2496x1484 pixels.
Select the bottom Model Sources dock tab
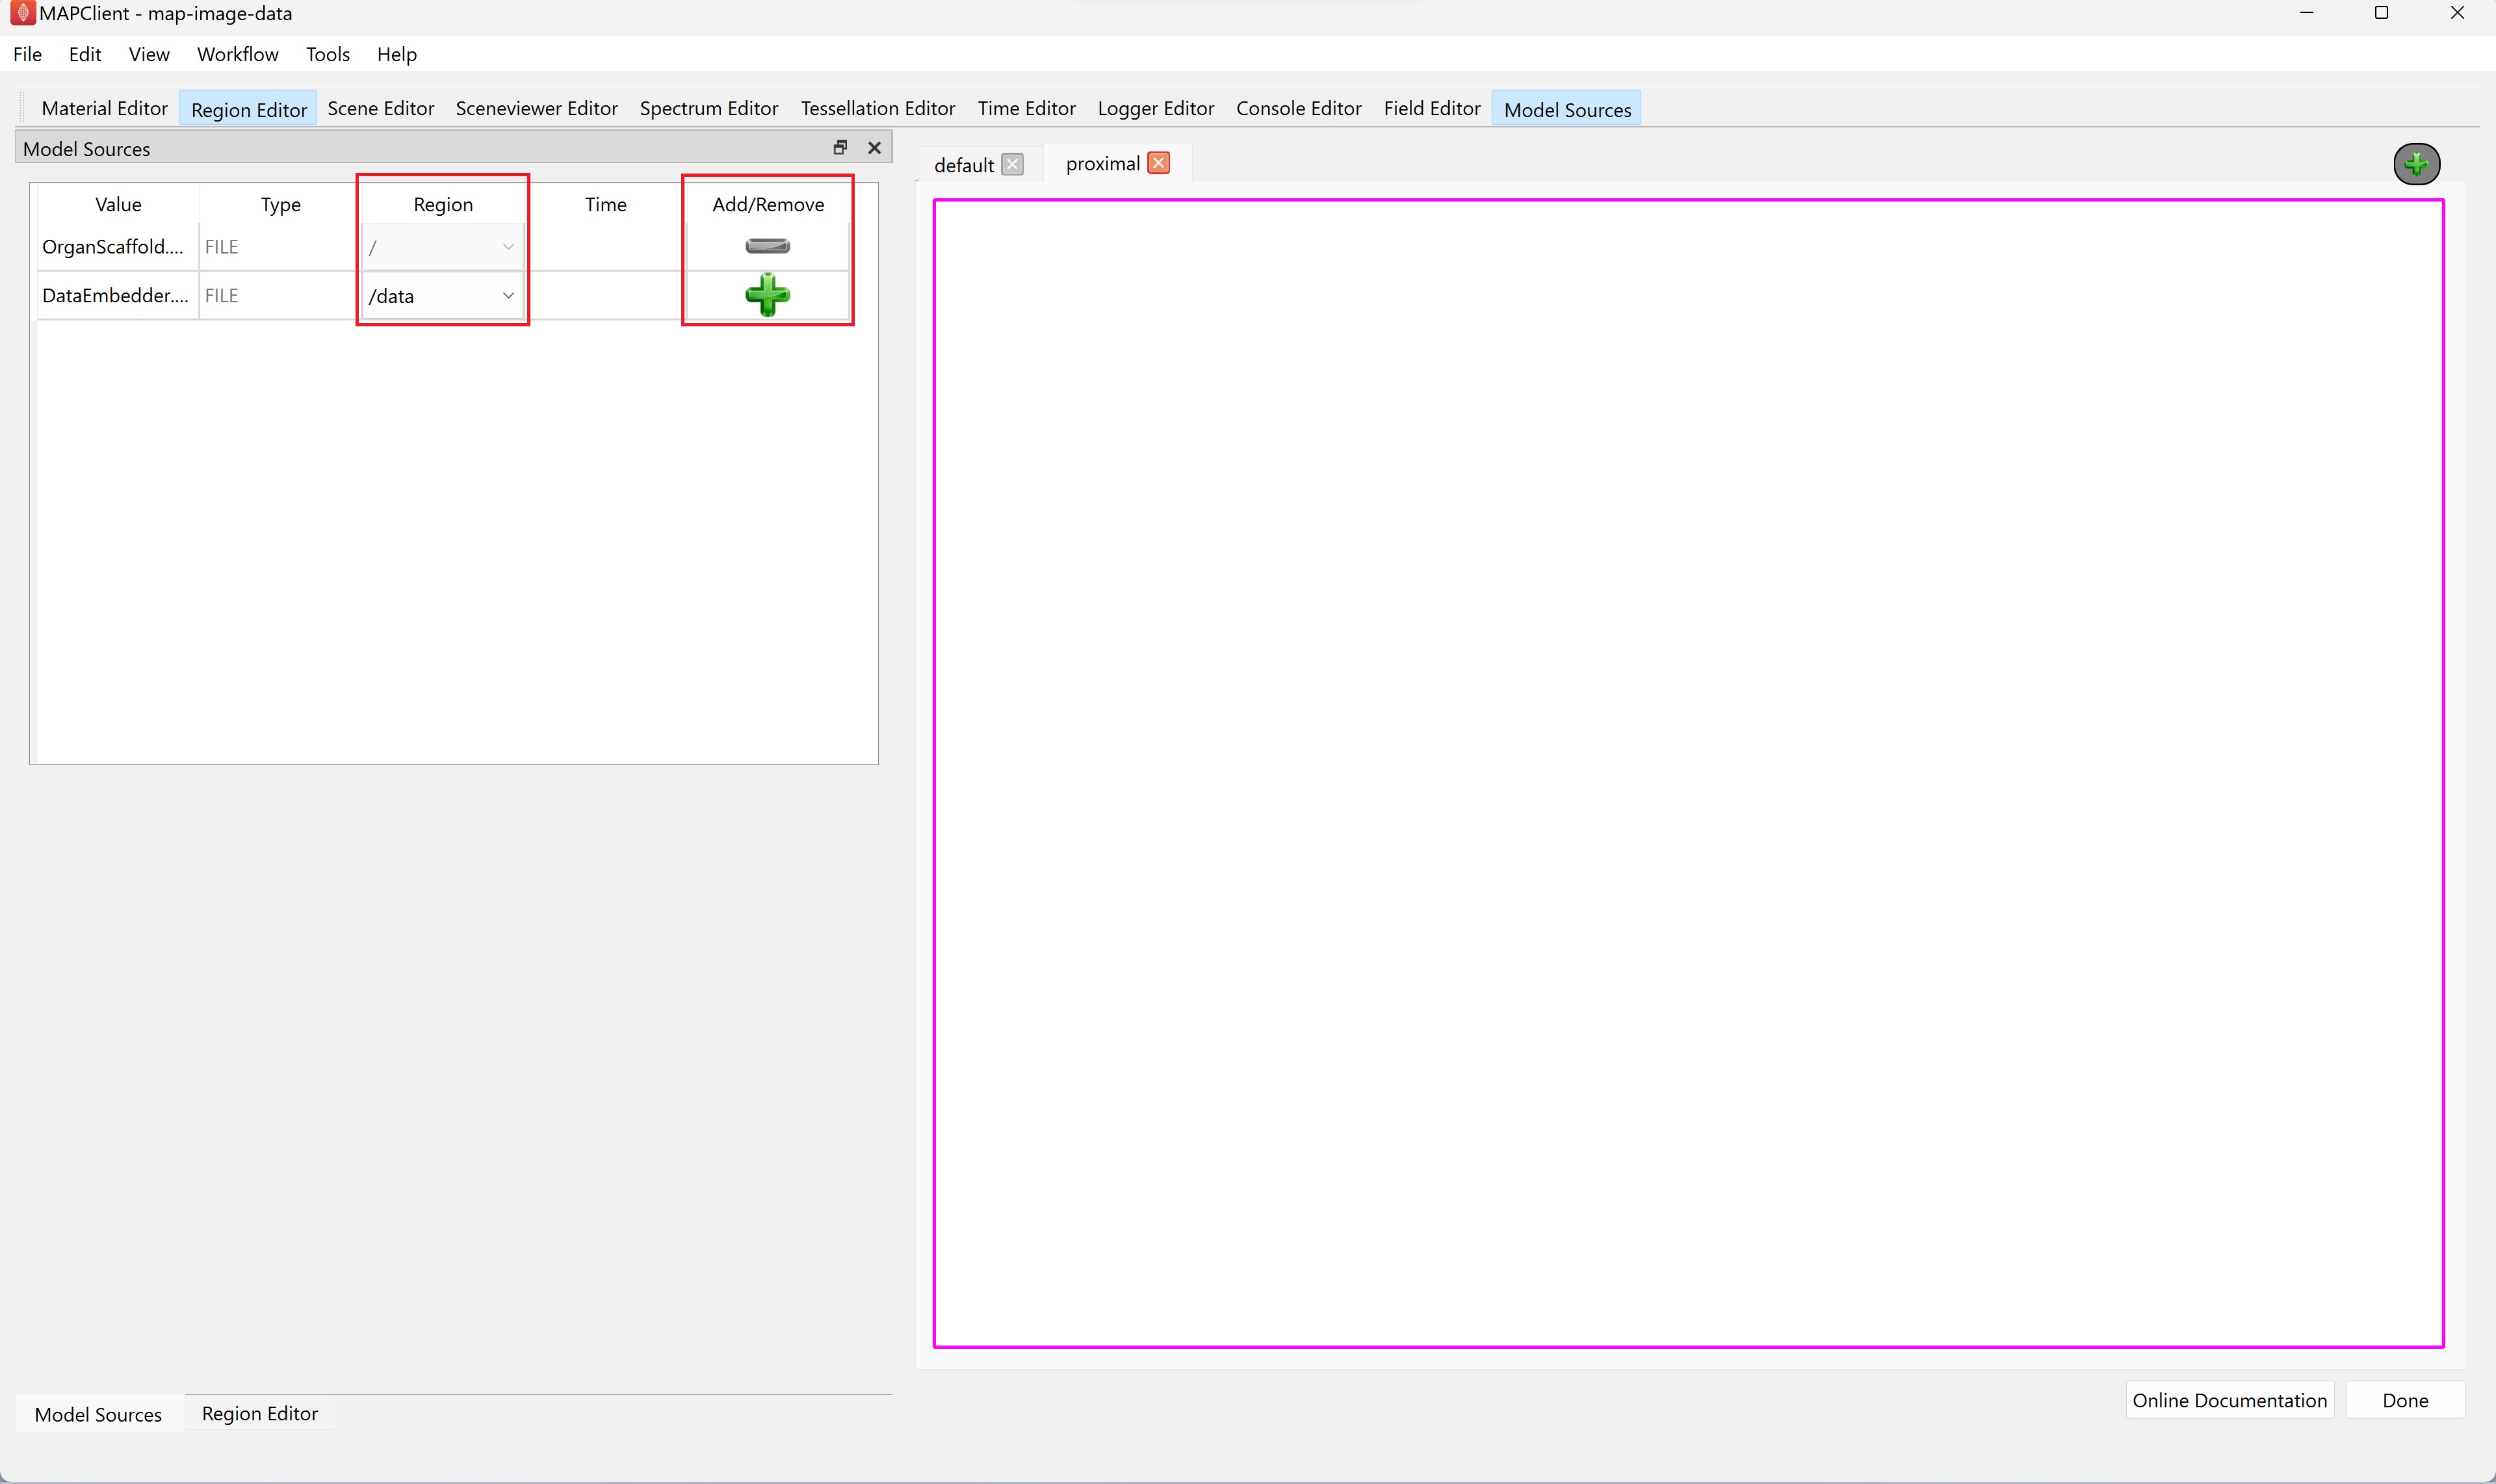click(98, 1414)
